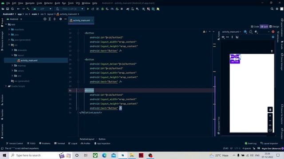
Task: Click the warning triangle in the editor
Action: pos(204,31)
